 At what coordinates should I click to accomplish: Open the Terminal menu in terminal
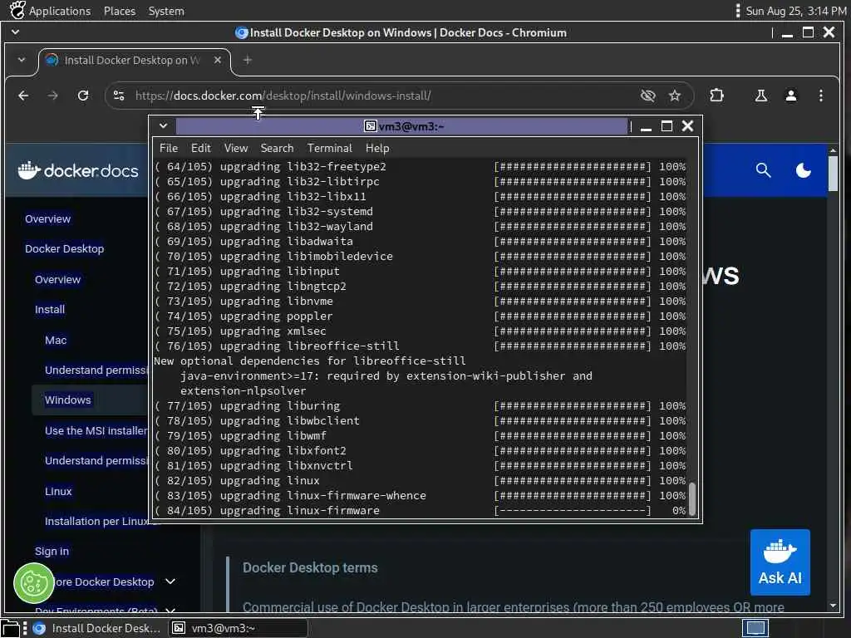click(x=329, y=148)
